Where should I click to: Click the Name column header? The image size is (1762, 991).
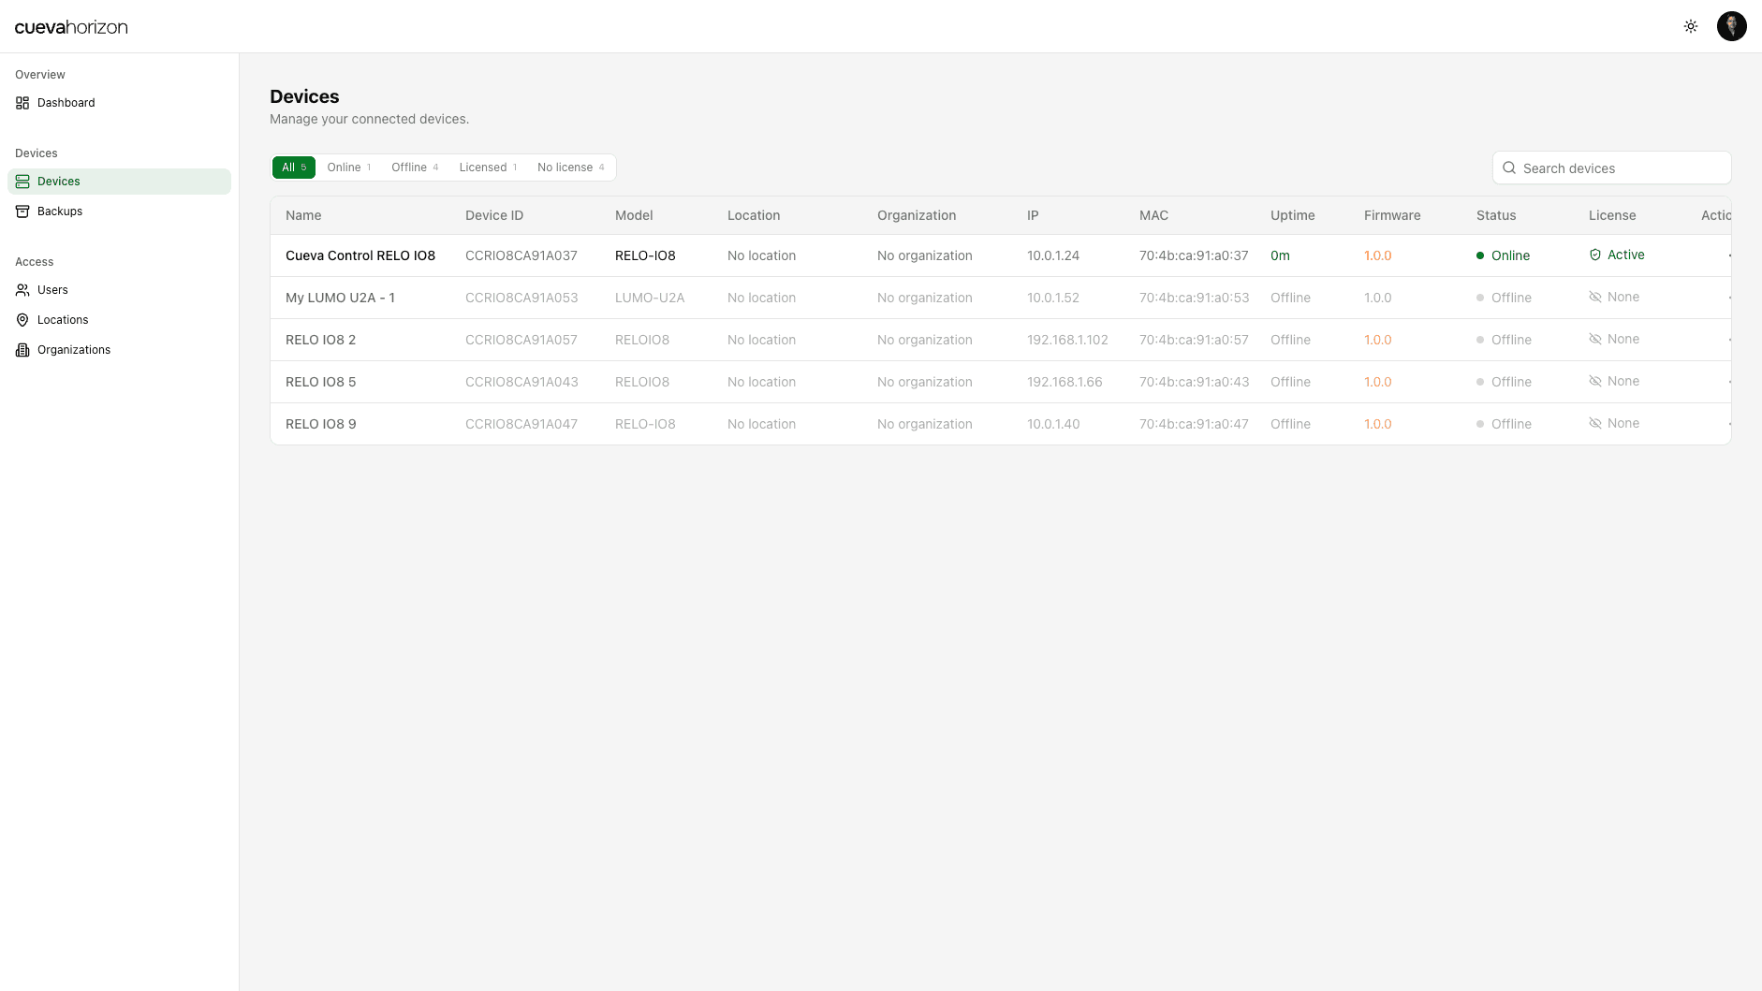(x=303, y=215)
